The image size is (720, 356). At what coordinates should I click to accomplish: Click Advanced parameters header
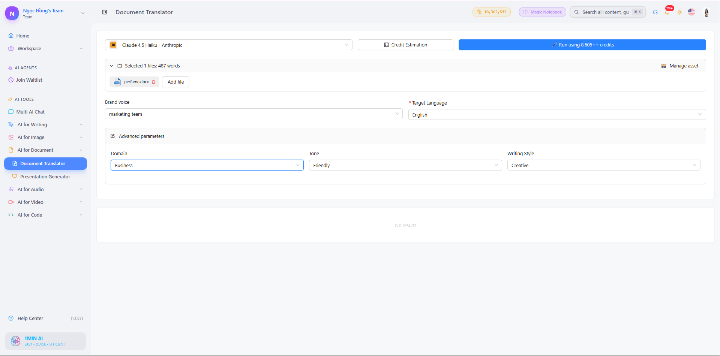tap(405, 136)
